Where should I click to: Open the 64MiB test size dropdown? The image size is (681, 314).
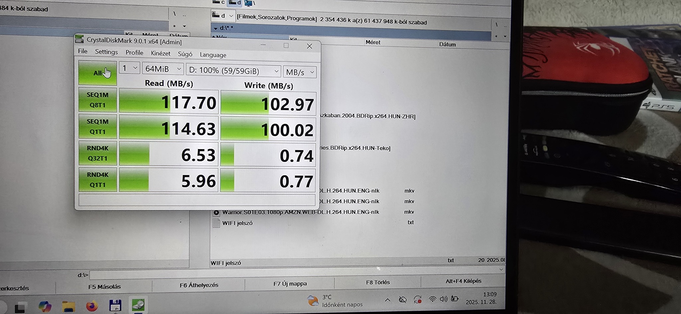pos(163,69)
